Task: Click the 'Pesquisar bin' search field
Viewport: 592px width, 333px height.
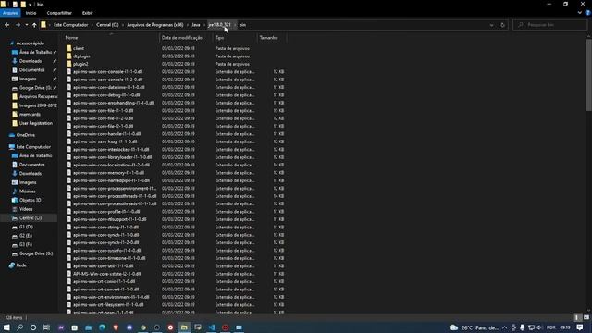Action: [549, 25]
